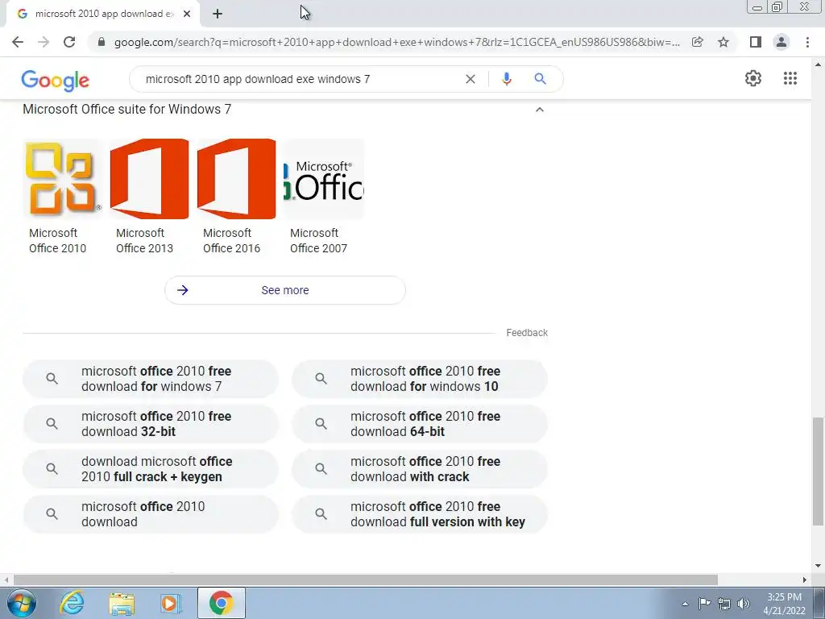Click the Chrome taskbar icon
Viewport: 825px width, 619px height.
coord(221,603)
